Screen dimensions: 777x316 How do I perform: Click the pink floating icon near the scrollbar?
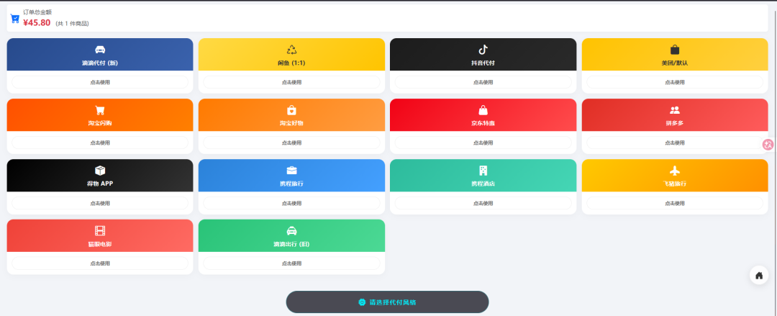768,145
